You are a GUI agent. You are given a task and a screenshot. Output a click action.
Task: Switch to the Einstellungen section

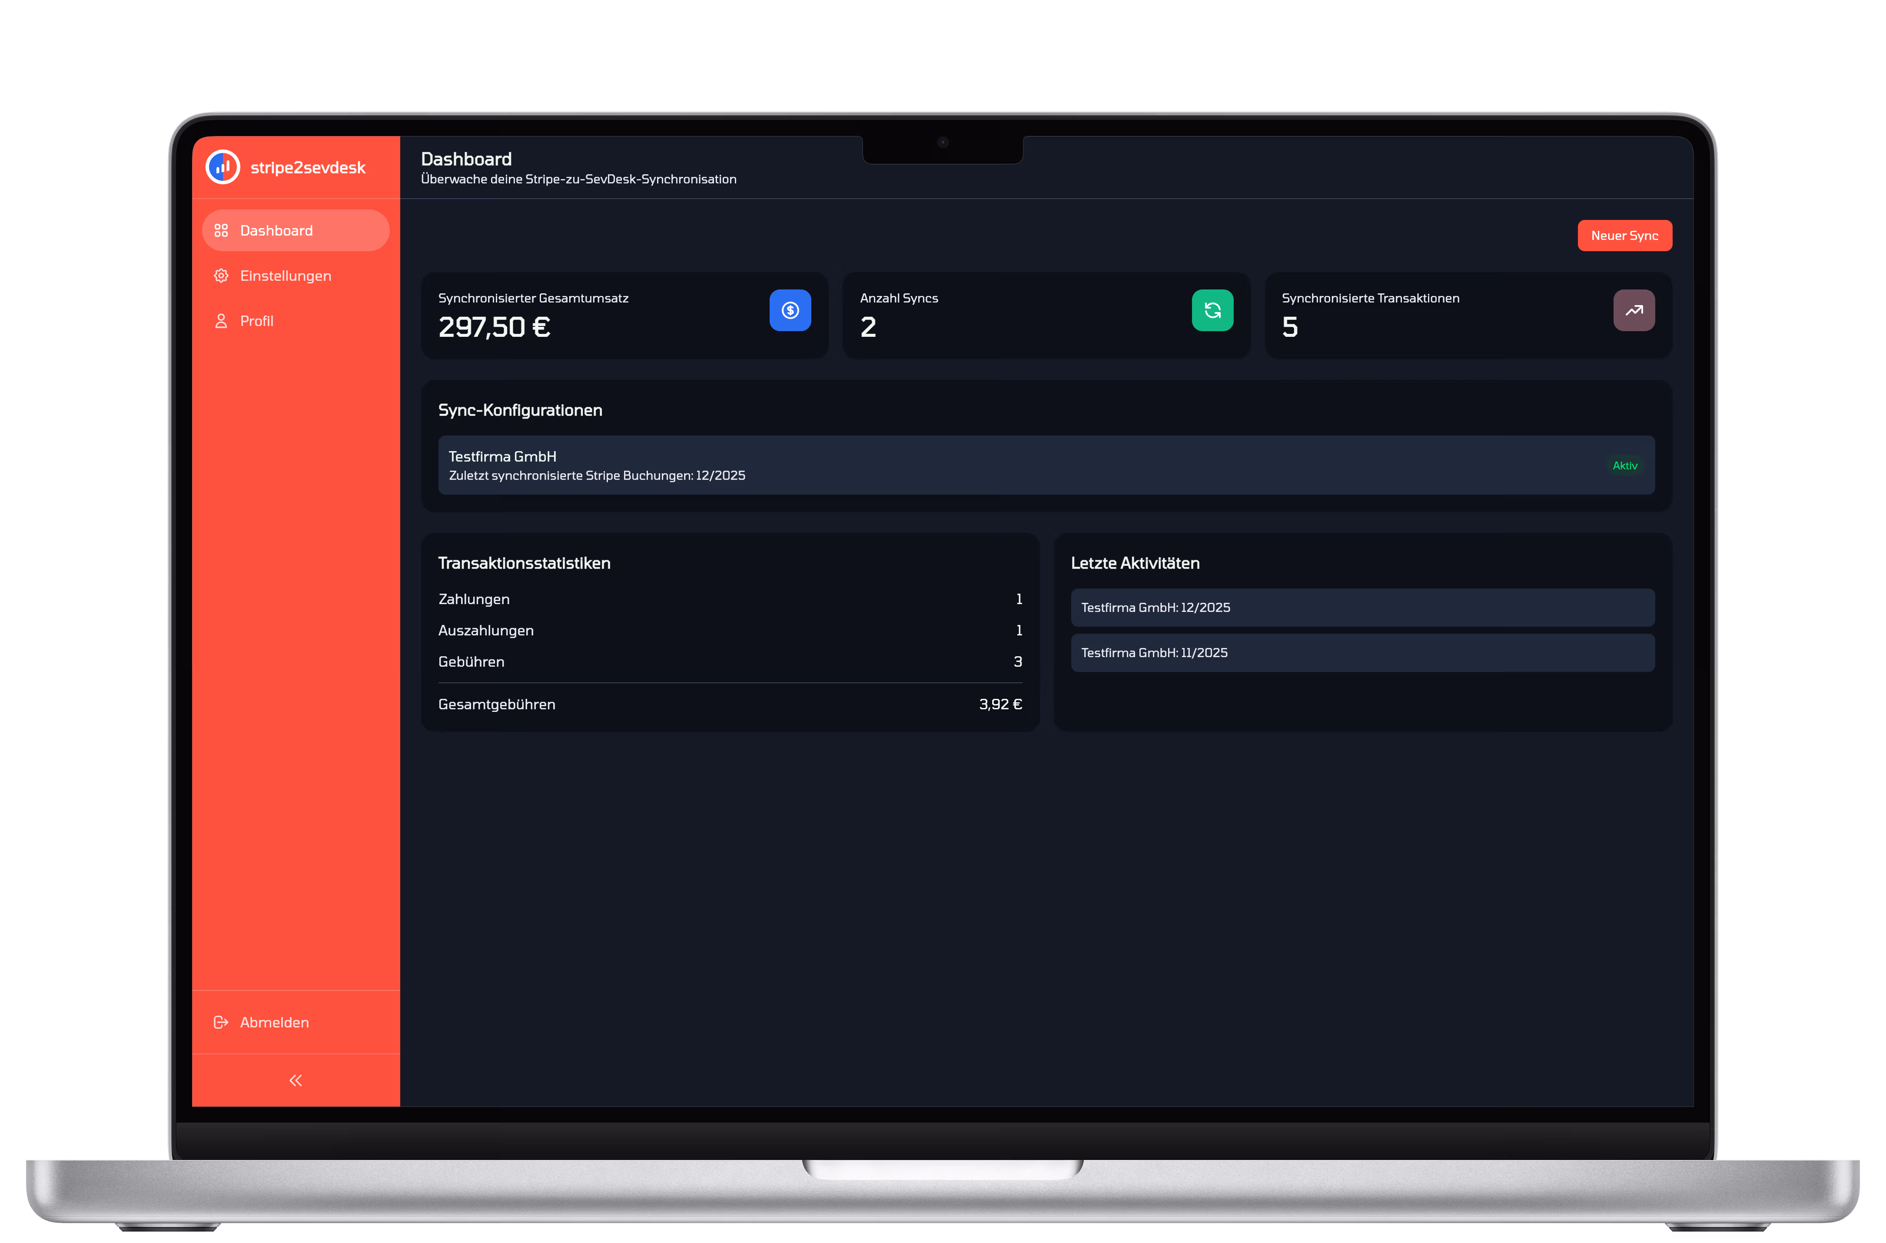tap(285, 275)
